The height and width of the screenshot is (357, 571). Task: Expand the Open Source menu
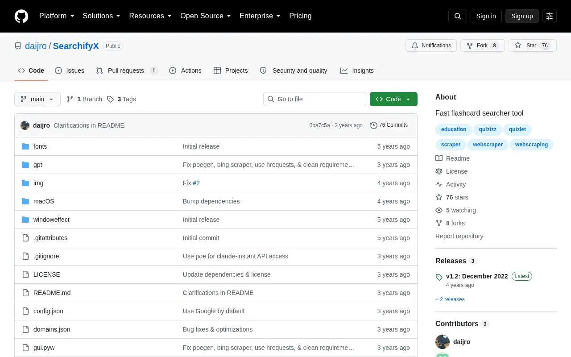[206, 16]
